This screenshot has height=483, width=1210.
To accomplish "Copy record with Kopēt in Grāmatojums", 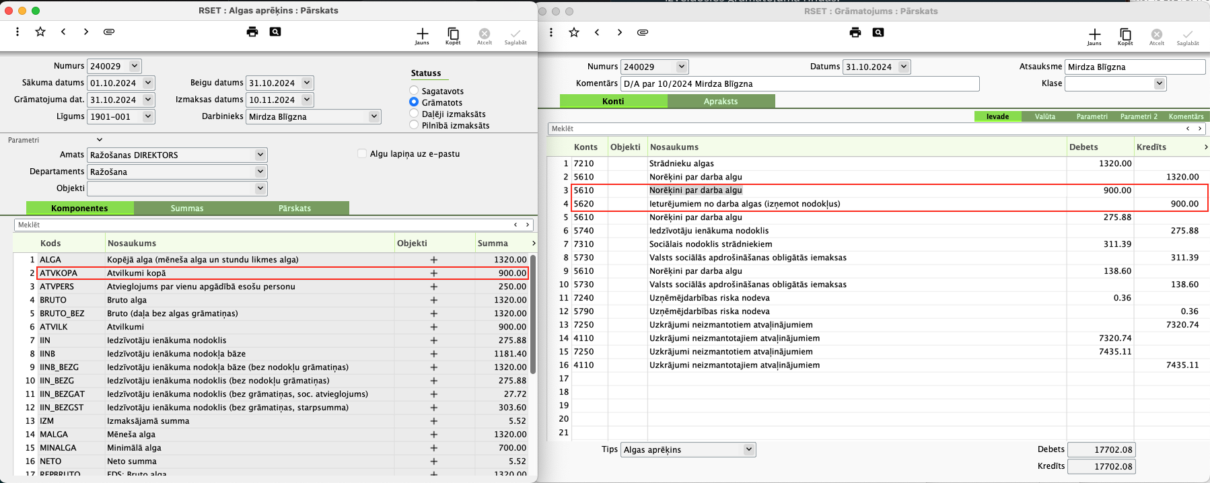I will (x=1125, y=37).
